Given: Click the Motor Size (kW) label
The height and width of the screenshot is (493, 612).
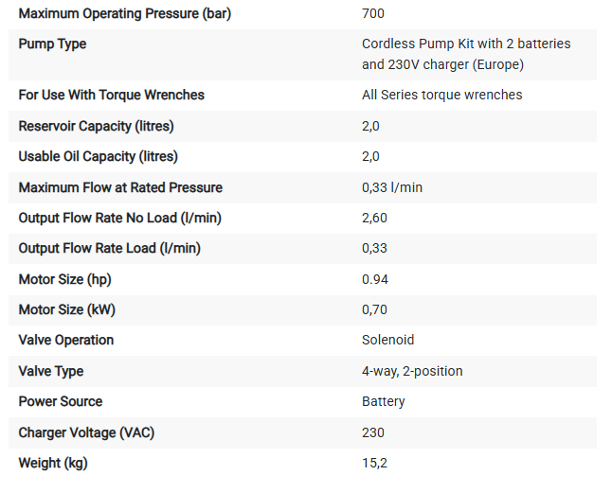Looking at the screenshot, I should click(x=66, y=310).
